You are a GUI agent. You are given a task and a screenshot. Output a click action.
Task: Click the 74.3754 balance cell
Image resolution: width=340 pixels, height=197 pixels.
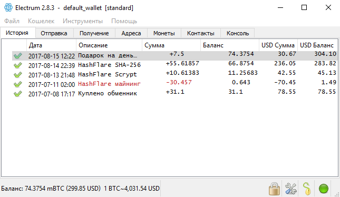coord(241,54)
